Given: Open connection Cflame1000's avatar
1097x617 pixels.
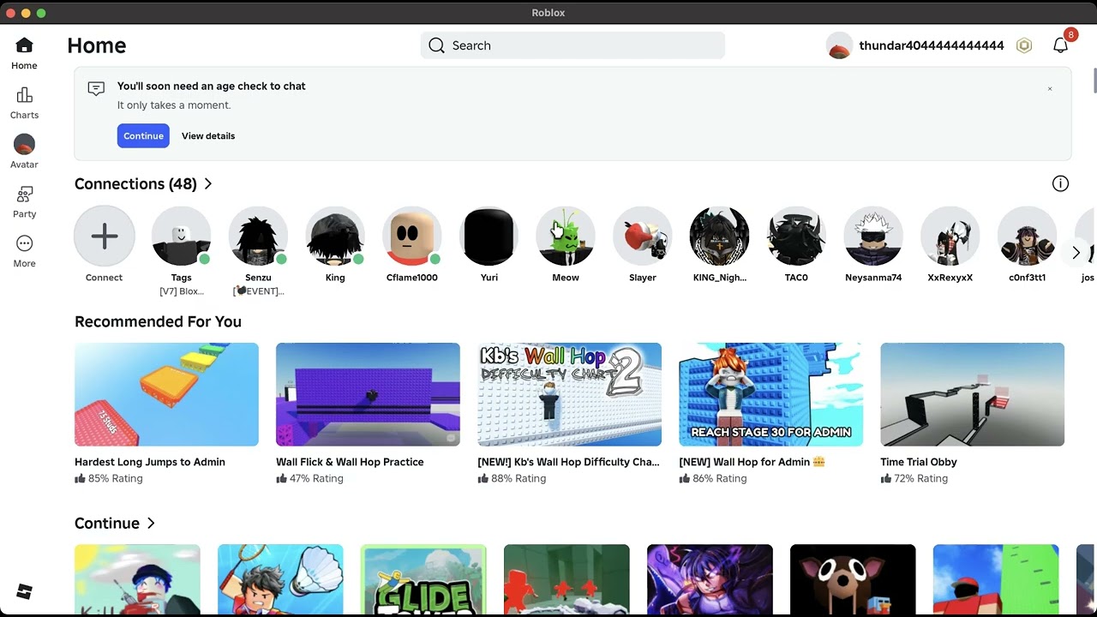Looking at the screenshot, I should 411,236.
